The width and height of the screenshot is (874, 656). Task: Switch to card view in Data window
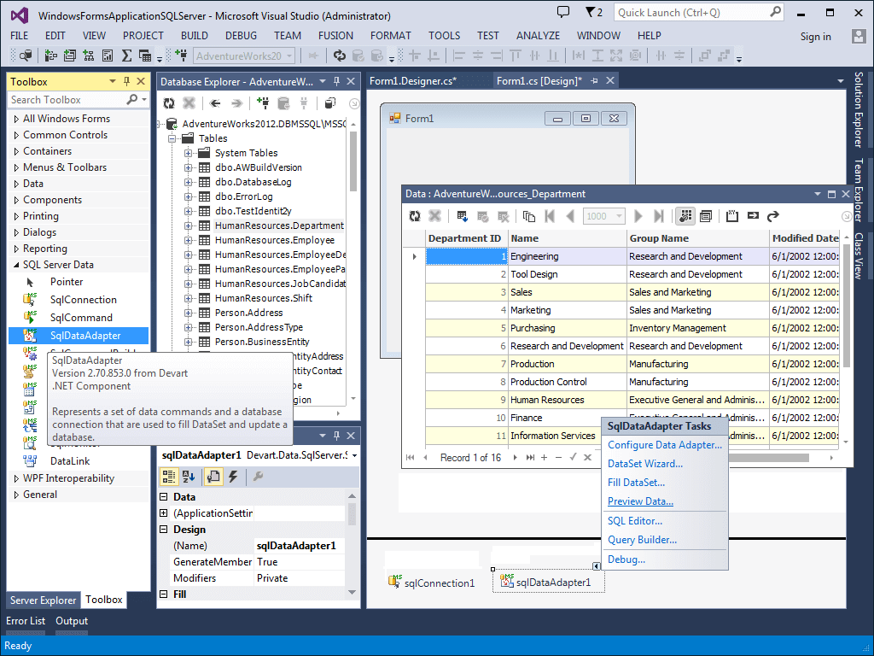(706, 216)
